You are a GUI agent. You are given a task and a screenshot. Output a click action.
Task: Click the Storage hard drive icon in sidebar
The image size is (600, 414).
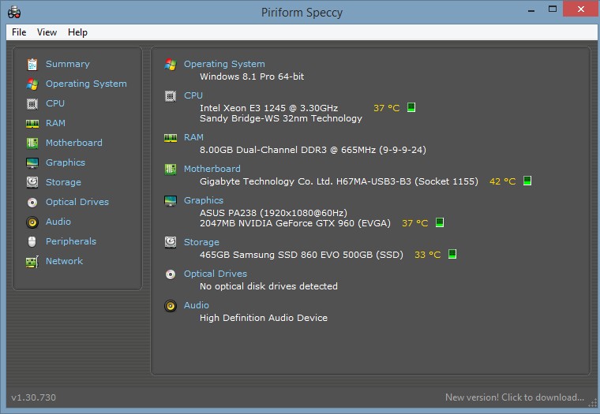[32, 182]
